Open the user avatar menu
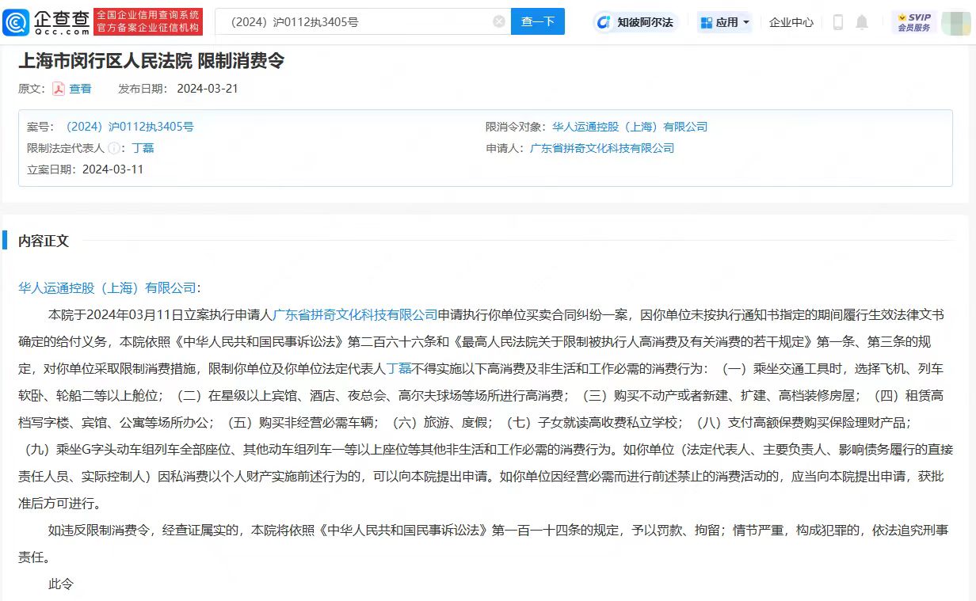Image resolution: width=976 pixels, height=601 pixels. (956, 22)
